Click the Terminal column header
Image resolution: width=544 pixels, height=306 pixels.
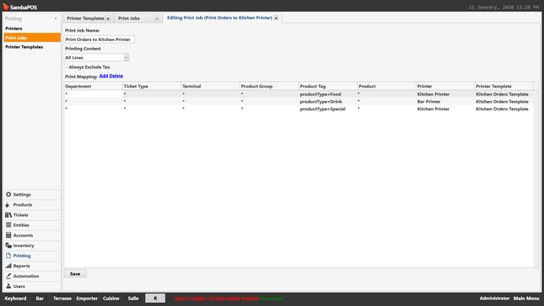(211, 86)
